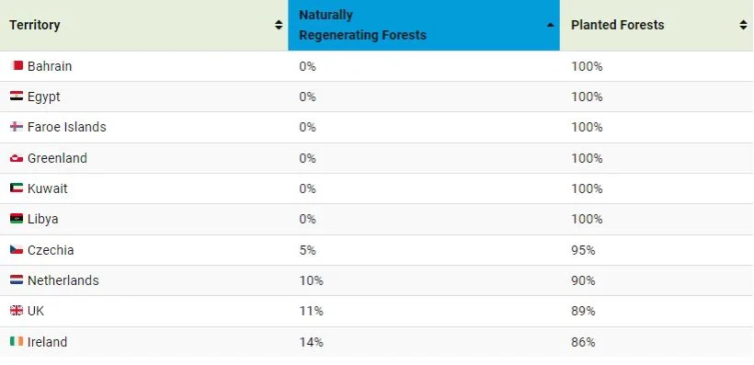Open the Netherlands territory name
Viewport: 754px width, 365px height.
(x=63, y=280)
